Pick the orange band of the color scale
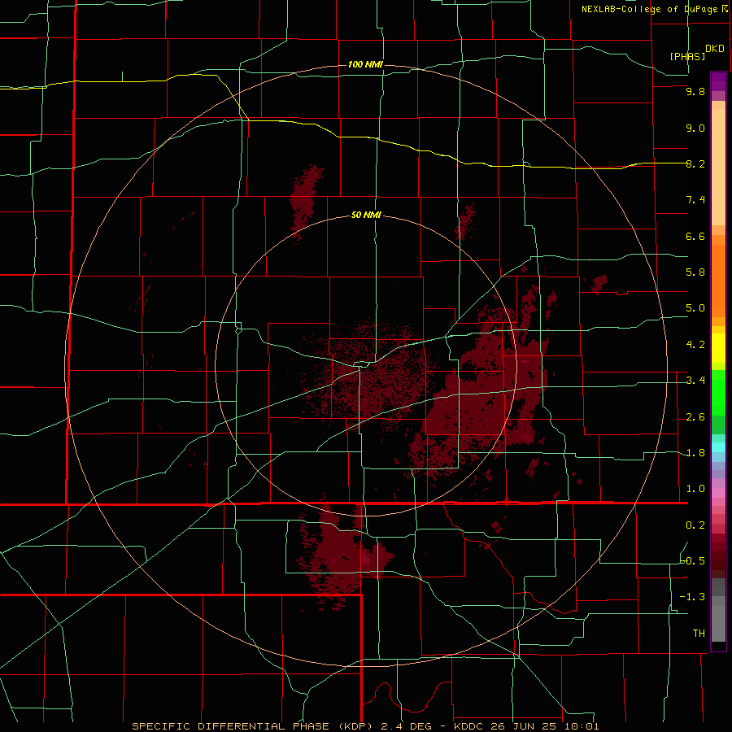732x732 pixels. (718, 281)
